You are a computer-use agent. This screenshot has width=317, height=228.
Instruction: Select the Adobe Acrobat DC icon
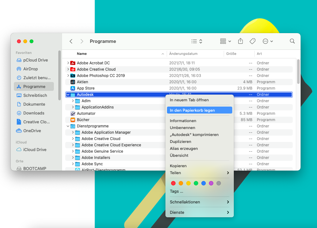pos(73,63)
